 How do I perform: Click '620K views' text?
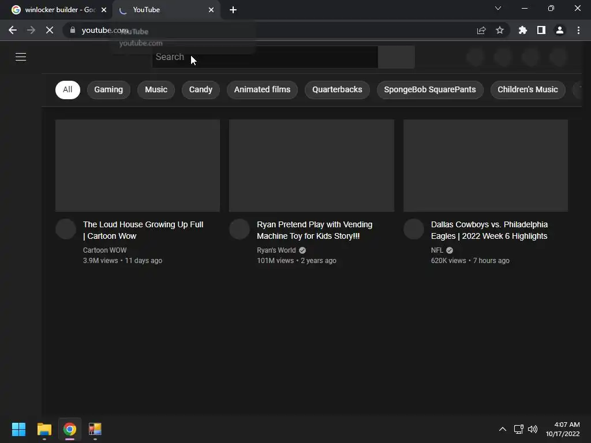448,261
